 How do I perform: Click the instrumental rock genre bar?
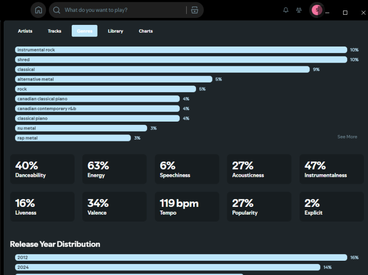(181, 50)
